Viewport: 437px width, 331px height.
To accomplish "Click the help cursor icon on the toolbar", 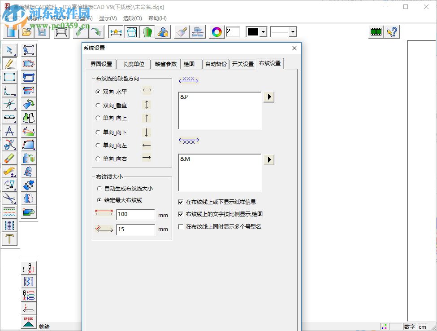I will pyautogui.click(x=392, y=31).
